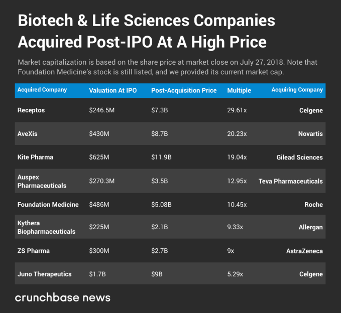Click the AstraZeneca acquirer name
The image size is (341, 313).
coord(304,251)
